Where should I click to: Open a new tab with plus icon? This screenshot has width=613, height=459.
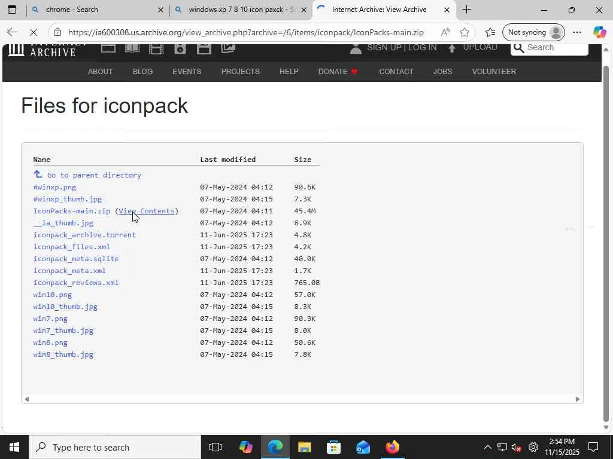[x=466, y=10]
